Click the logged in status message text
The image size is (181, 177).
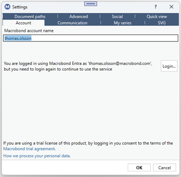pos(78,66)
